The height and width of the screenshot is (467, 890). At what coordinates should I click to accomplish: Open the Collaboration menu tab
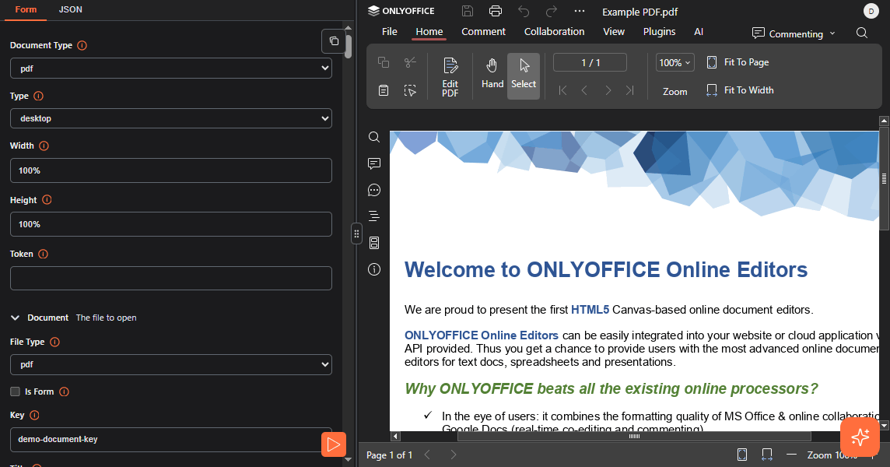point(554,32)
